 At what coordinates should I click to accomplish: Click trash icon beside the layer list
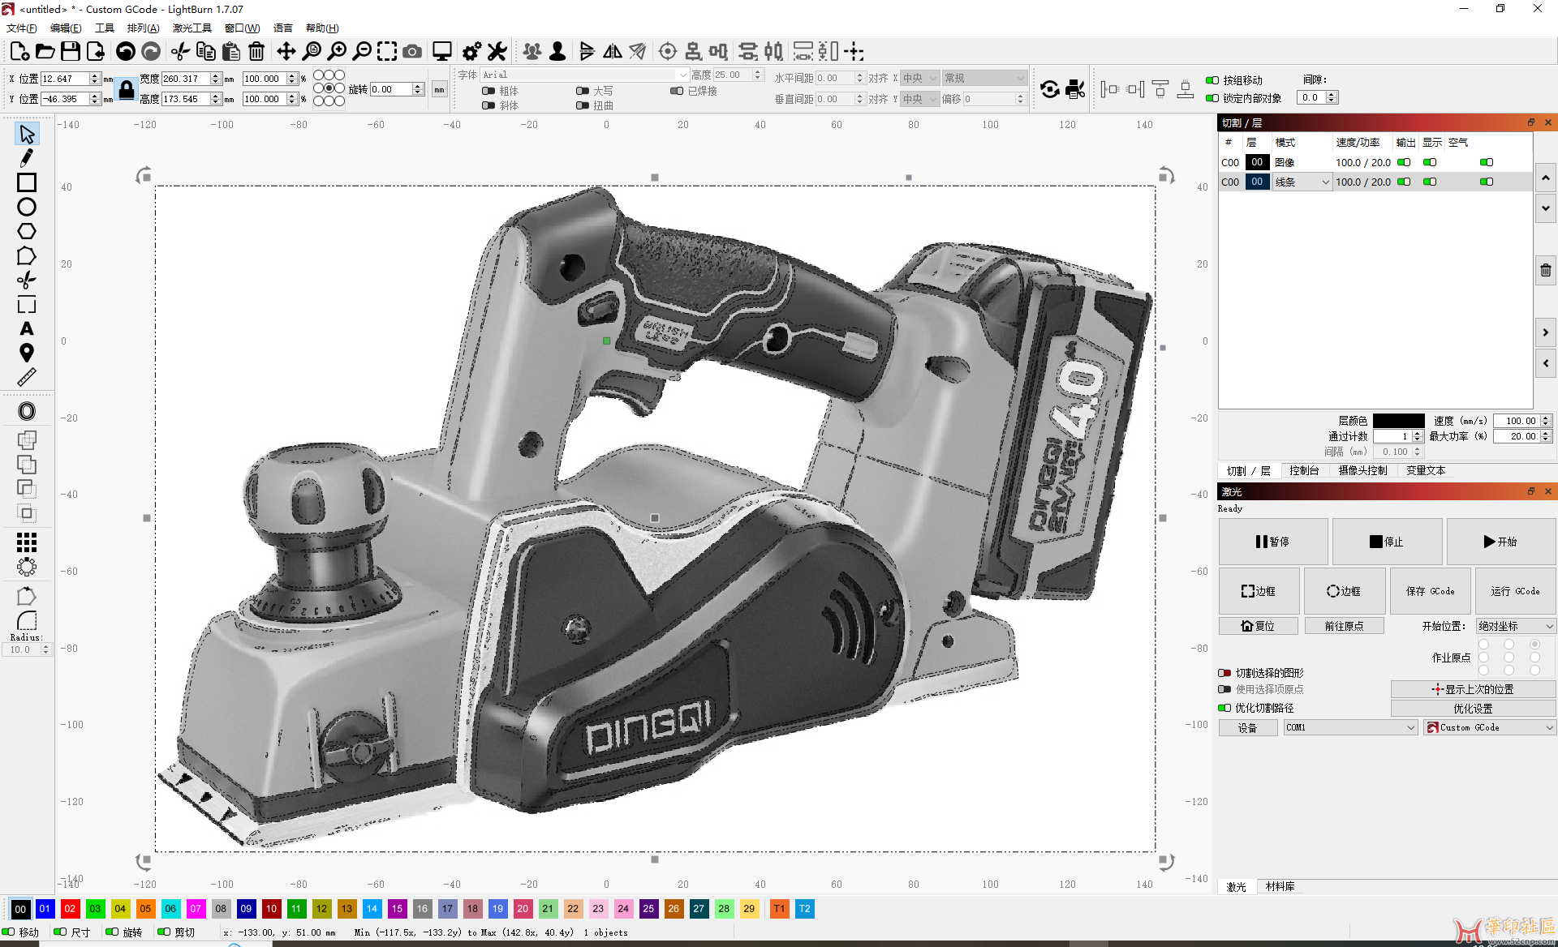(1546, 270)
